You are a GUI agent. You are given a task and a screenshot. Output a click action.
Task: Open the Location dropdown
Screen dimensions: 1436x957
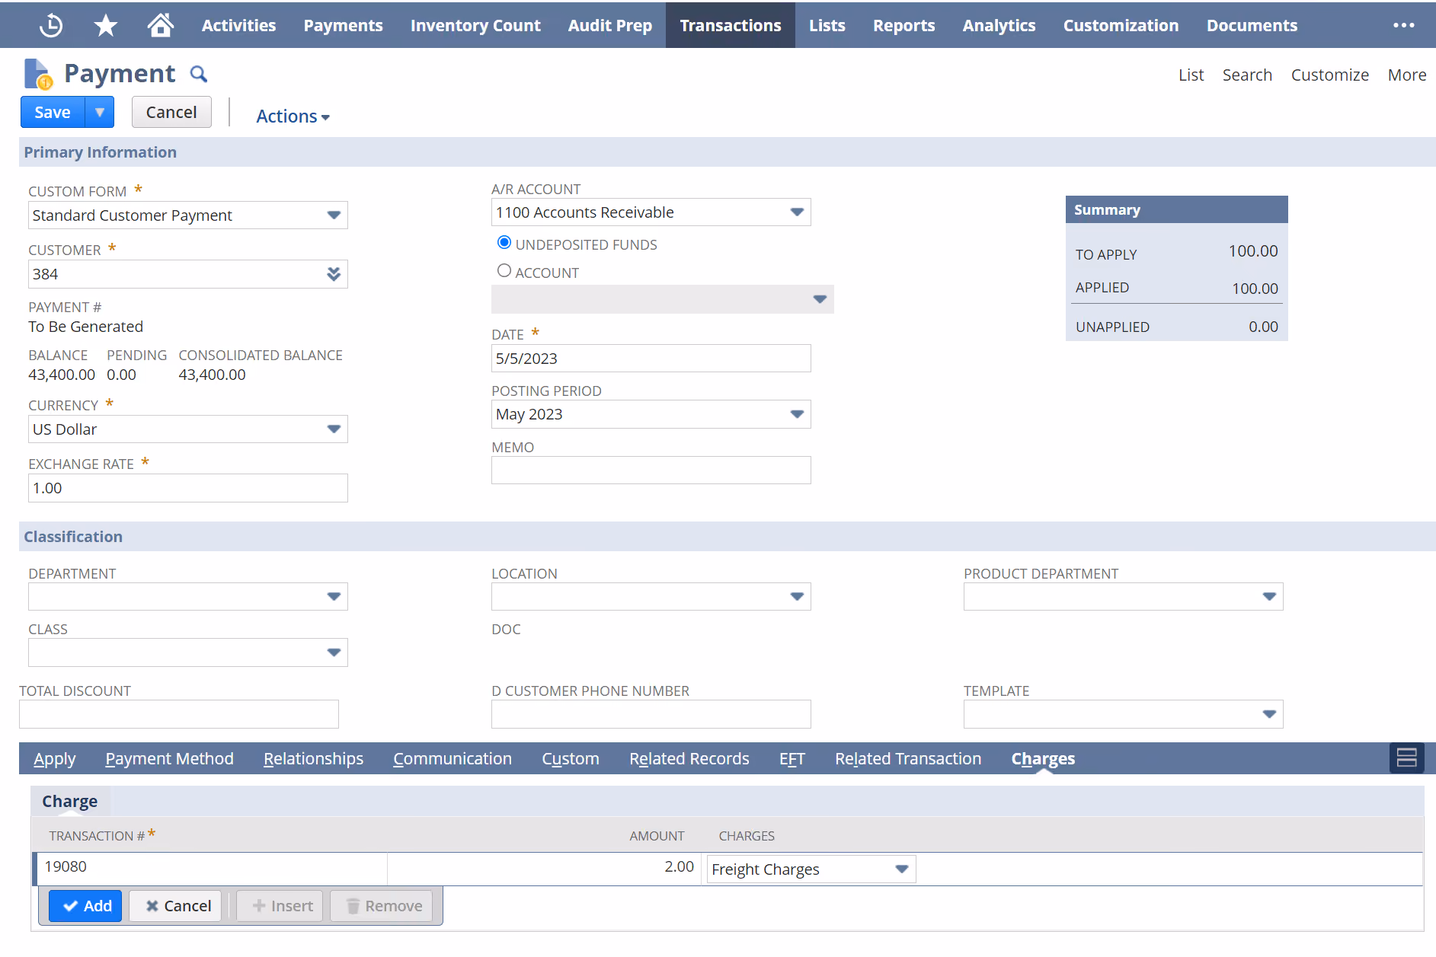(797, 597)
